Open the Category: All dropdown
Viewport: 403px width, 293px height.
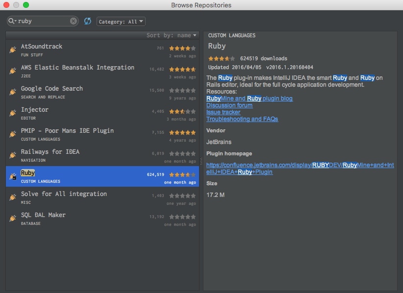121,22
